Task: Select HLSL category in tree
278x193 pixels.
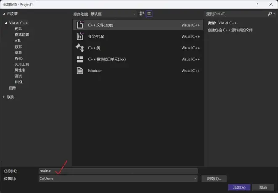Action: click(x=19, y=82)
